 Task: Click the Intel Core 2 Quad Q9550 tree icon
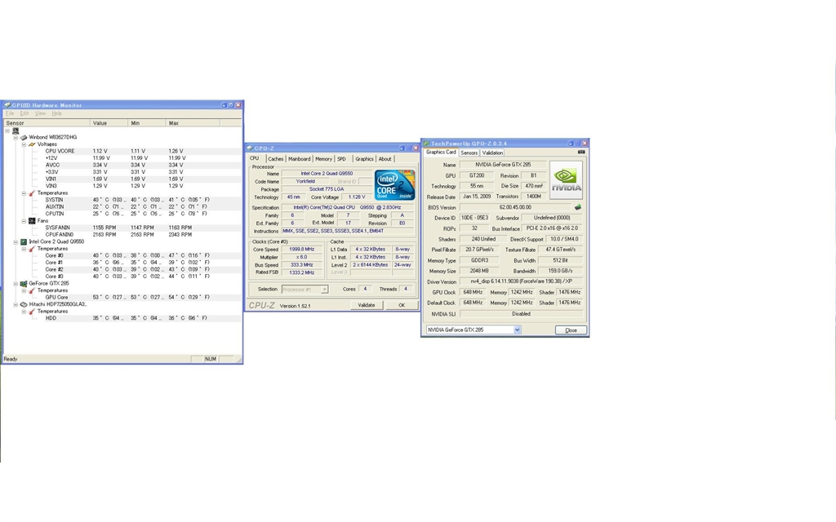[24, 241]
